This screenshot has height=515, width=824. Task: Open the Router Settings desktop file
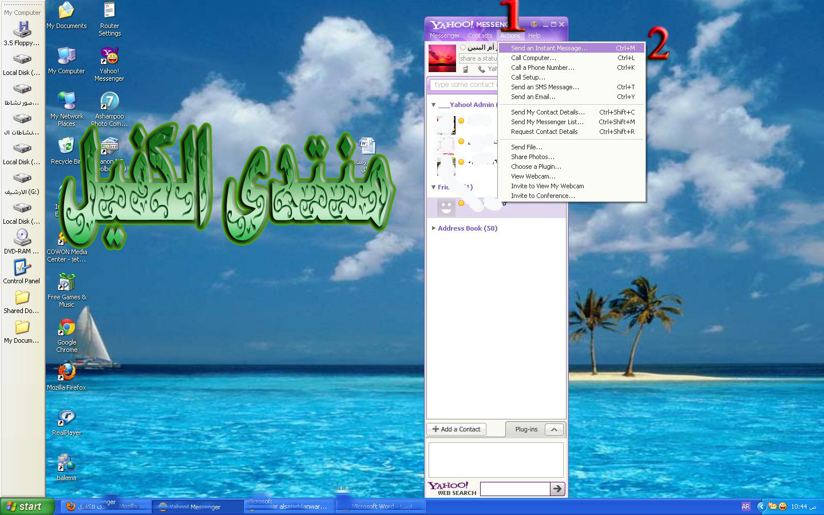(x=109, y=11)
